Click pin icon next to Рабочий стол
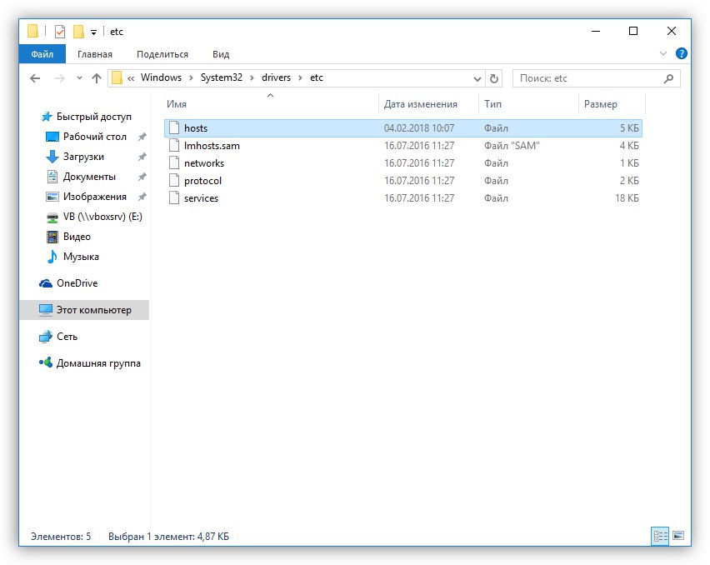This screenshot has height=565, width=710. point(142,137)
